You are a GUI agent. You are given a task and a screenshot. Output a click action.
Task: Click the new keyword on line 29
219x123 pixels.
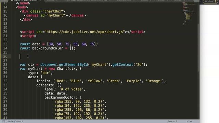52,69
